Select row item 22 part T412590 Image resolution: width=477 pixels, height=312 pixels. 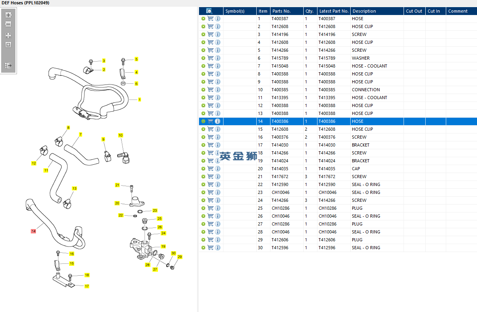(338, 184)
